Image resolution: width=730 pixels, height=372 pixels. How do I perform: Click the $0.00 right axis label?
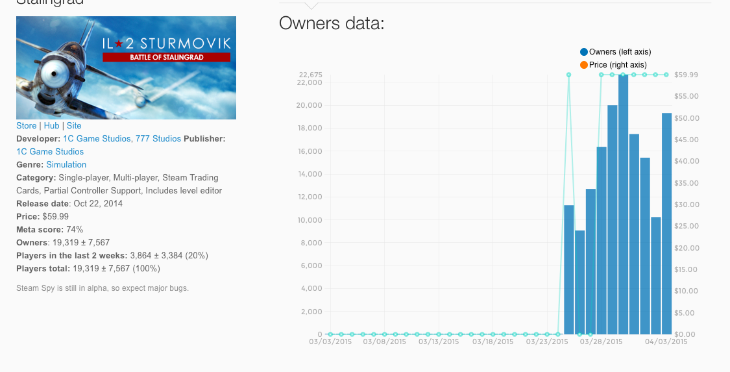(x=685, y=334)
